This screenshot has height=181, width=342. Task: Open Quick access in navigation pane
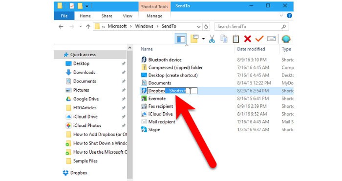click(83, 55)
